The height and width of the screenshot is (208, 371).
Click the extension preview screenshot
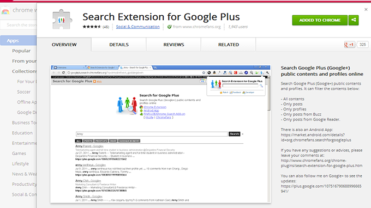point(160,134)
